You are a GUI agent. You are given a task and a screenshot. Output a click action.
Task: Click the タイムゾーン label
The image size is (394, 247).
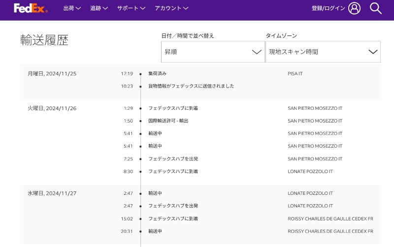pos(281,35)
